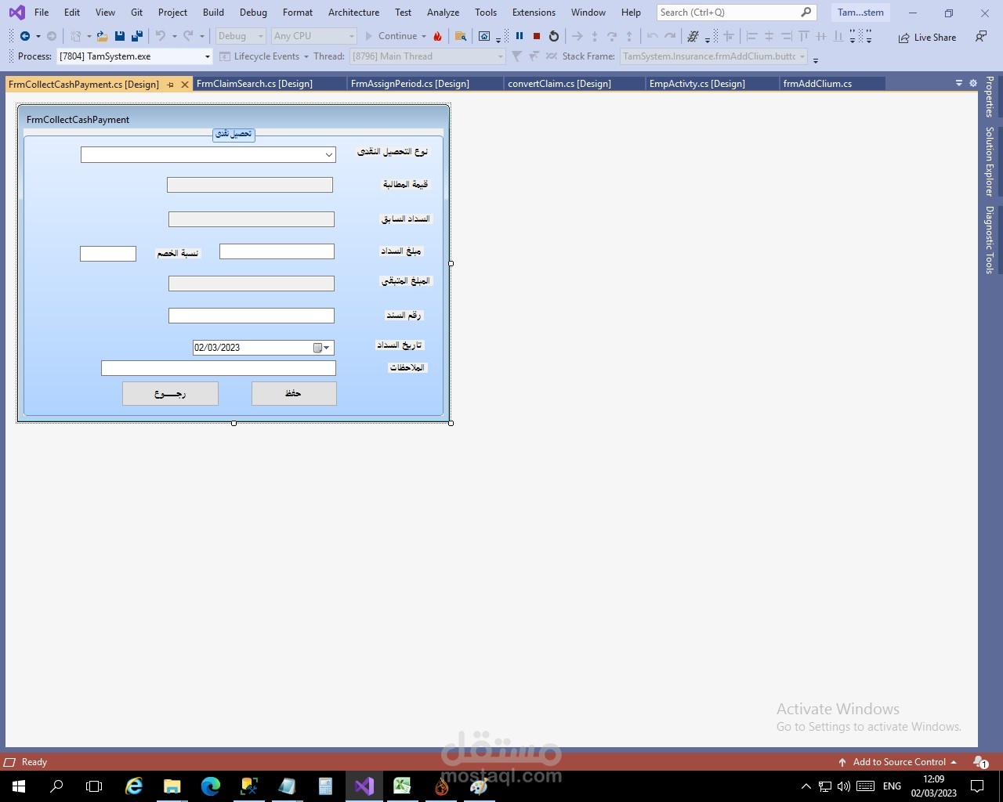Image resolution: width=1003 pixels, height=802 pixels.
Task: Click the Windows Start button
Action: (x=19, y=786)
